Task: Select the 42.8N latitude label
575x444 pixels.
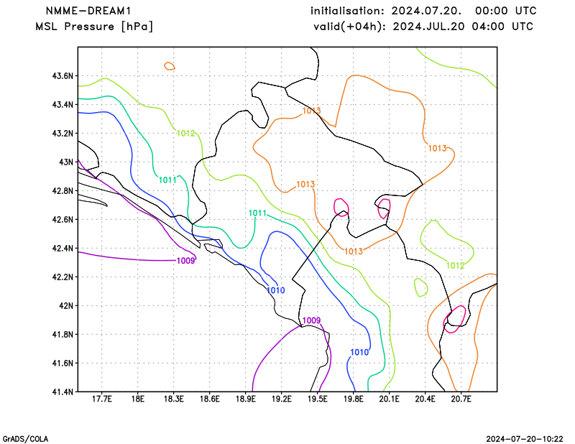Action: 63,190
